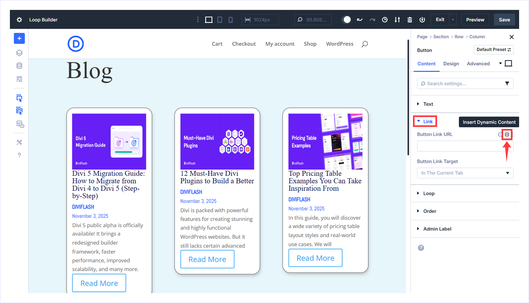
Task: Toggle the theme switch circle in top bar
Action: [346, 19]
